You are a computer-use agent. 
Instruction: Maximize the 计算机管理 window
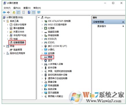click(x=113, y=3)
